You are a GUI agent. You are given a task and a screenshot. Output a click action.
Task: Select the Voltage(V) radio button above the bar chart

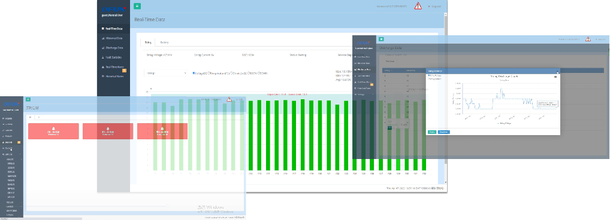coord(194,73)
